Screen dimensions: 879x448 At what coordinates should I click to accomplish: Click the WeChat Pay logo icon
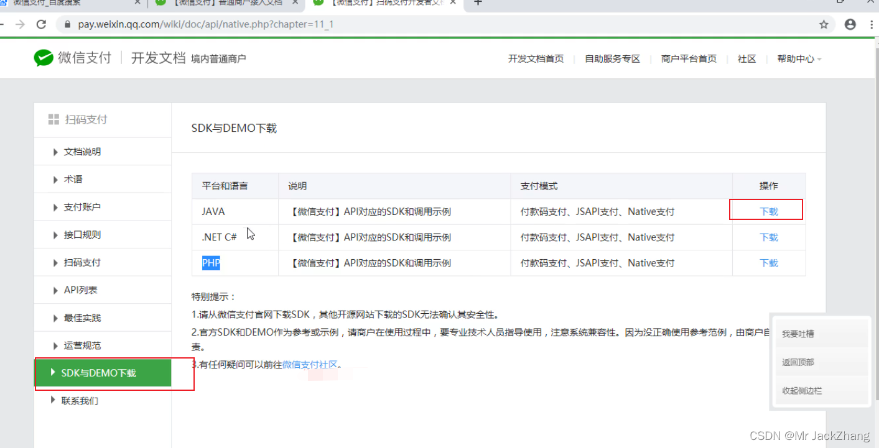tap(44, 58)
